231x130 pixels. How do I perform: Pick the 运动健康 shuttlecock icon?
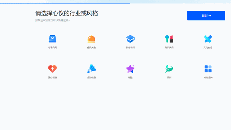pos(91,69)
